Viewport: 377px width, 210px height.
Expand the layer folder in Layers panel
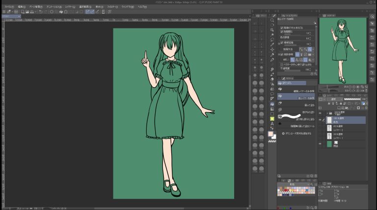(x=327, y=113)
